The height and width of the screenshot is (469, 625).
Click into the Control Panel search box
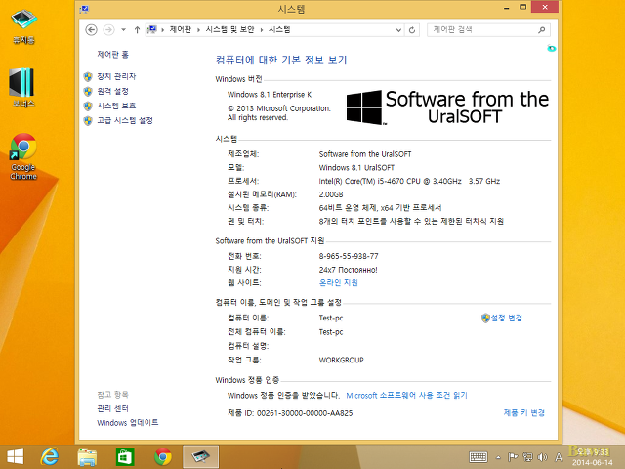(482, 30)
